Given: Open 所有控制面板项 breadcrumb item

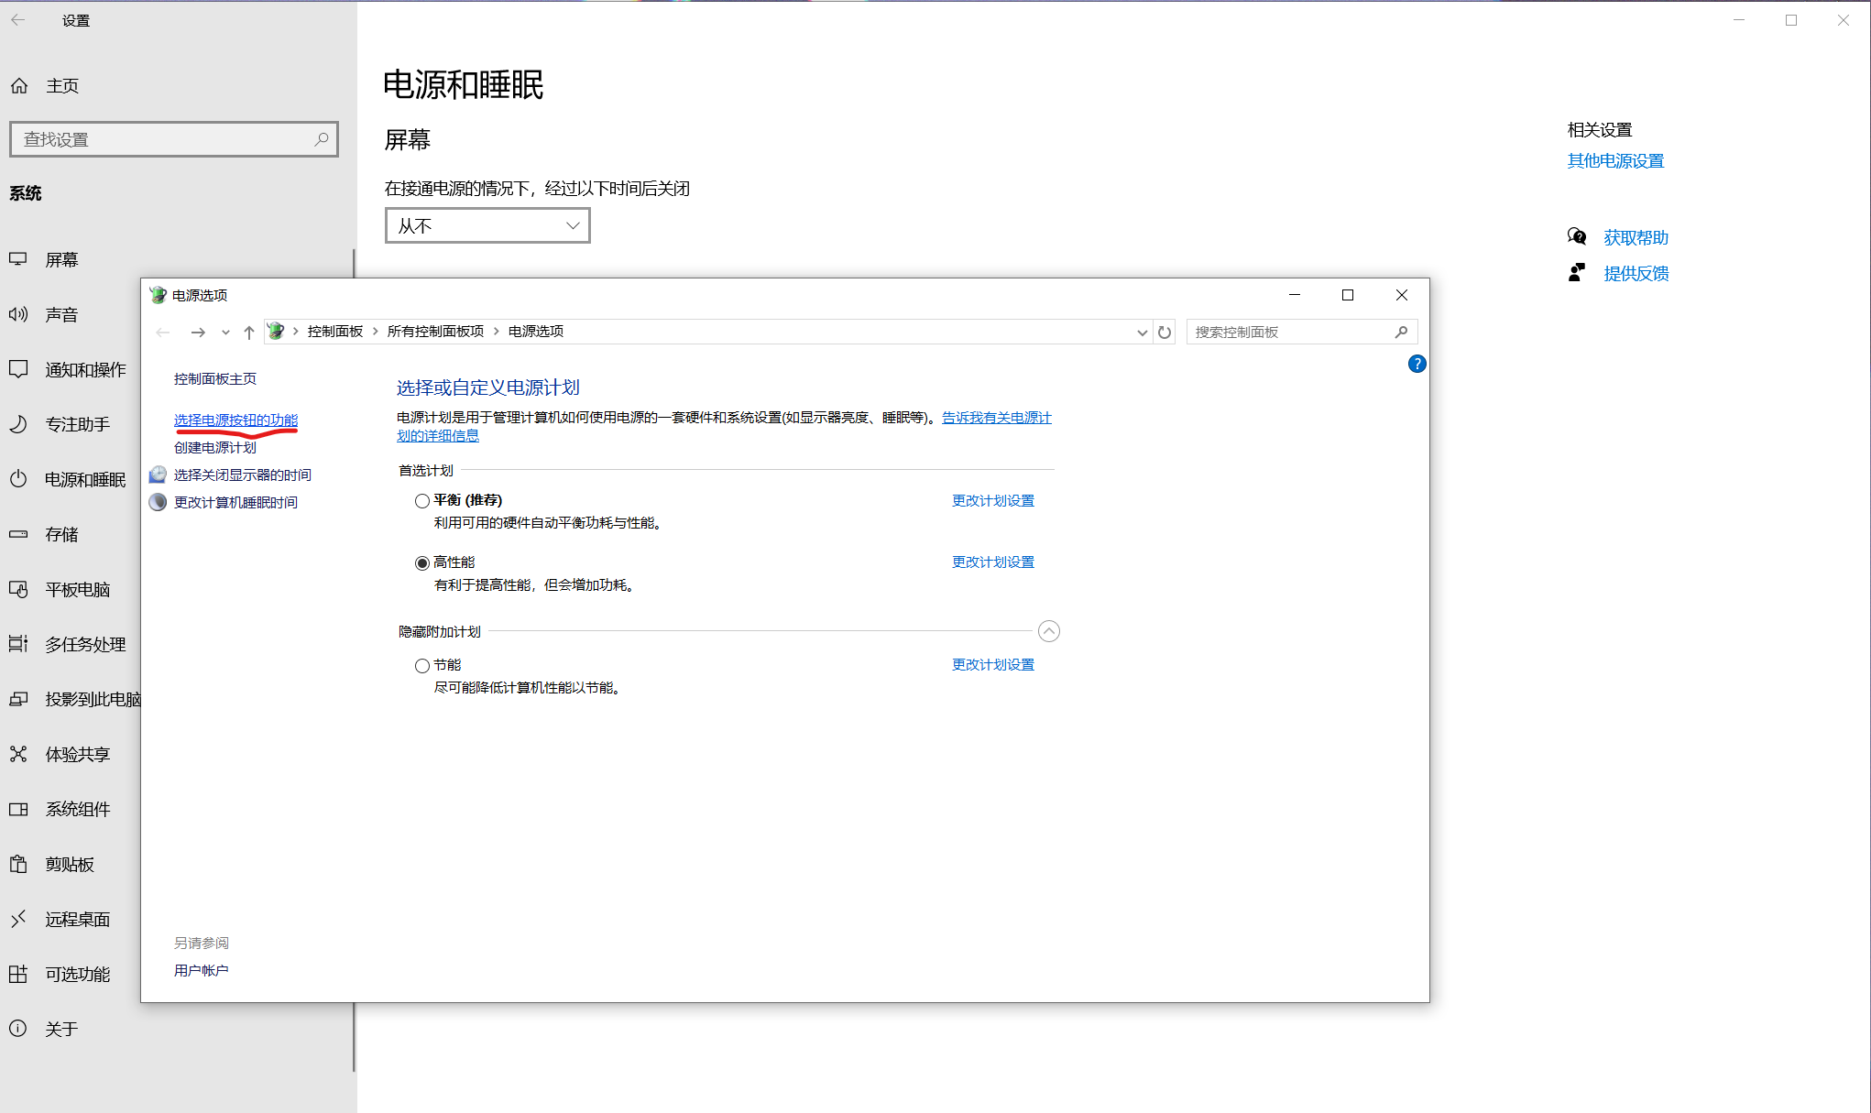Looking at the screenshot, I should (x=435, y=332).
